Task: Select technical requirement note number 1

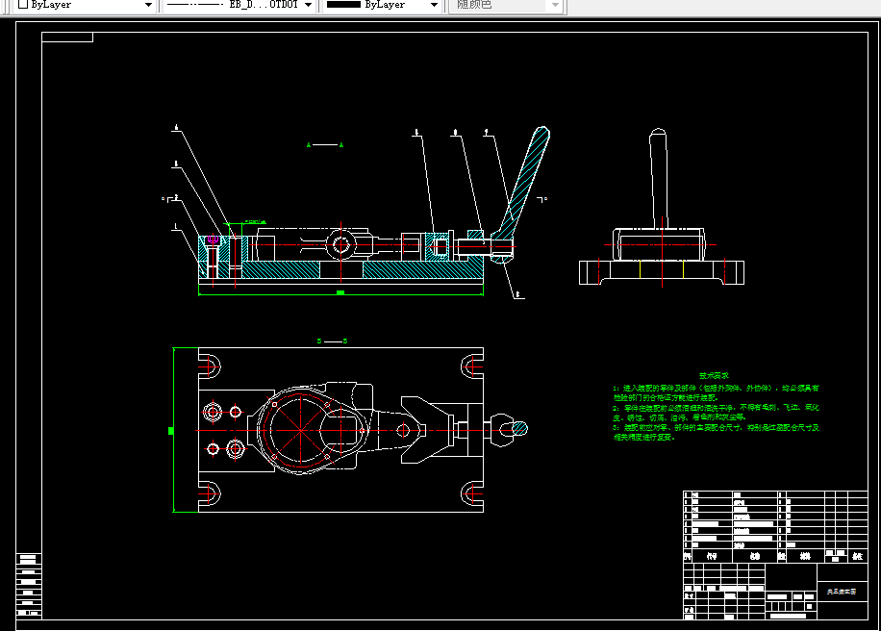Action: [x=716, y=392]
